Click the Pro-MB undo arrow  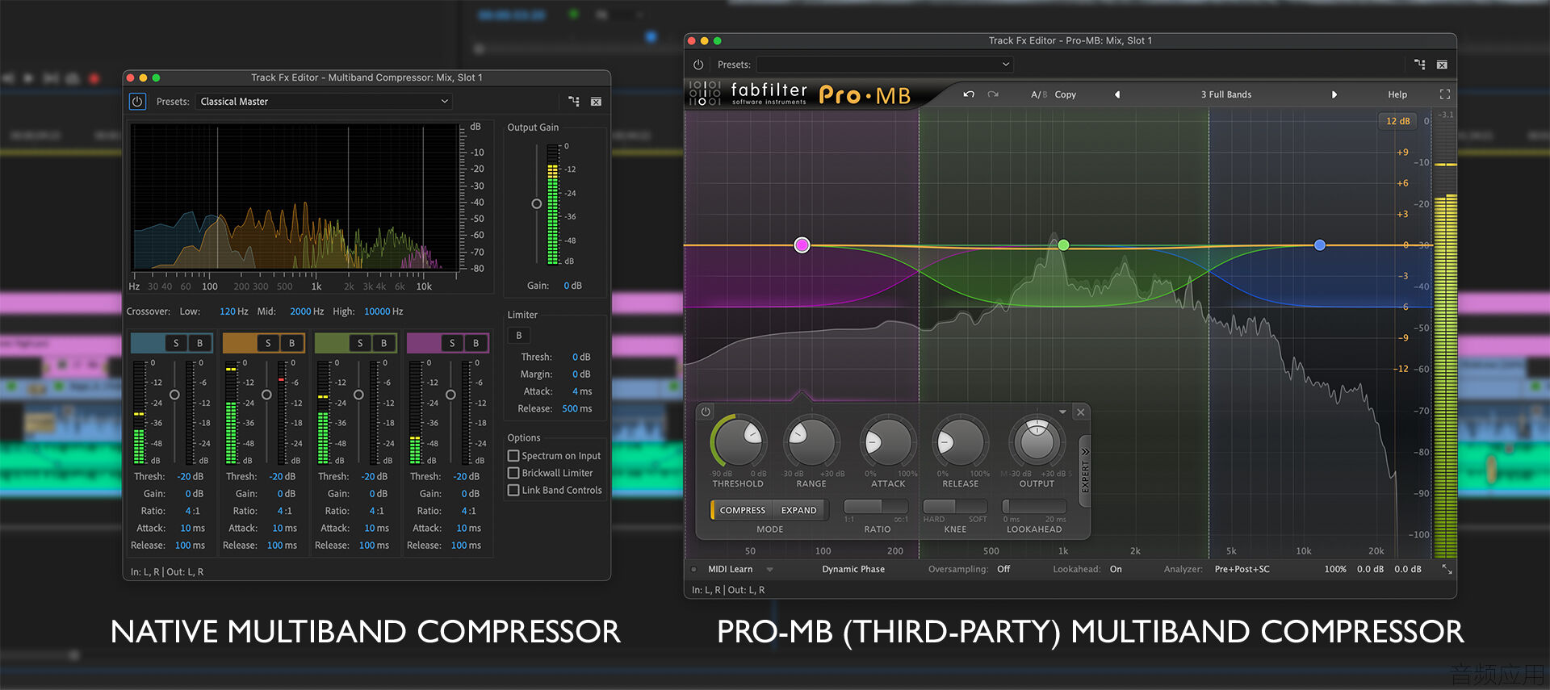pos(969,94)
